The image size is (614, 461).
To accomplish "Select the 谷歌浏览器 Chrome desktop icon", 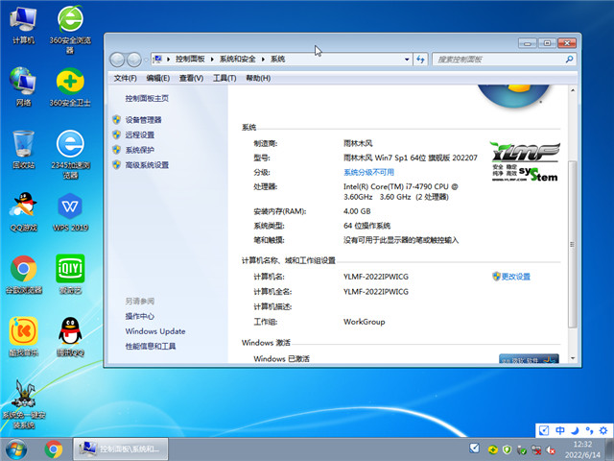I will (x=23, y=275).
